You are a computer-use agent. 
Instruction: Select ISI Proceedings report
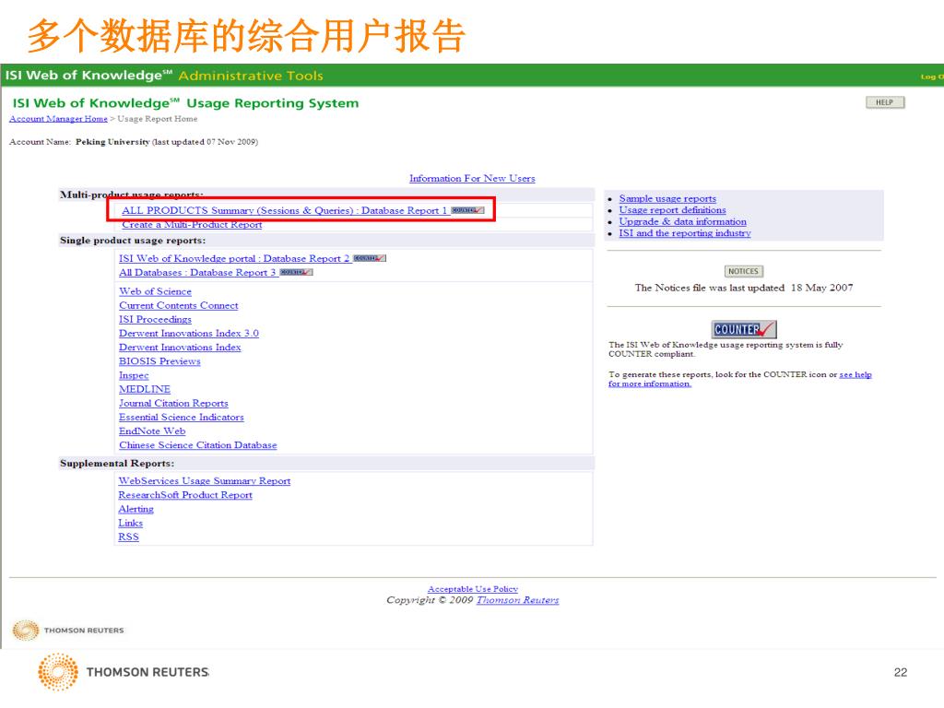(155, 320)
